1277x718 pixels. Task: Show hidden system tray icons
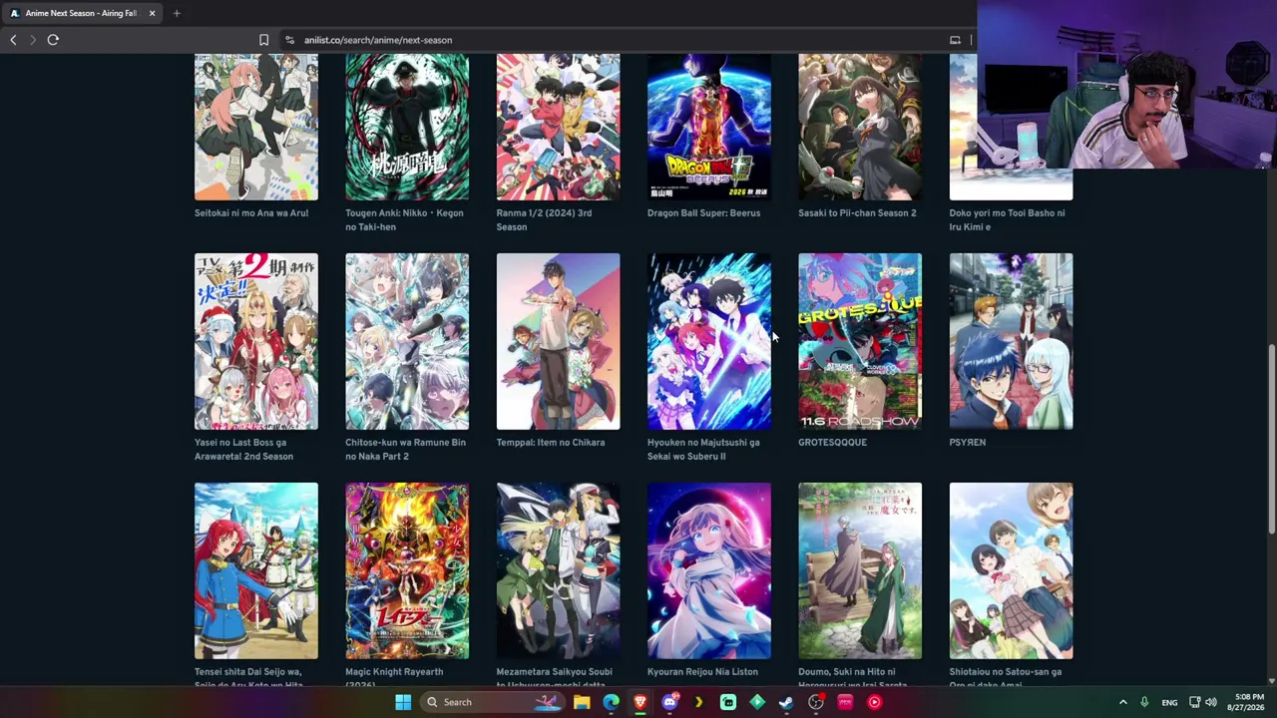pos(1122,702)
